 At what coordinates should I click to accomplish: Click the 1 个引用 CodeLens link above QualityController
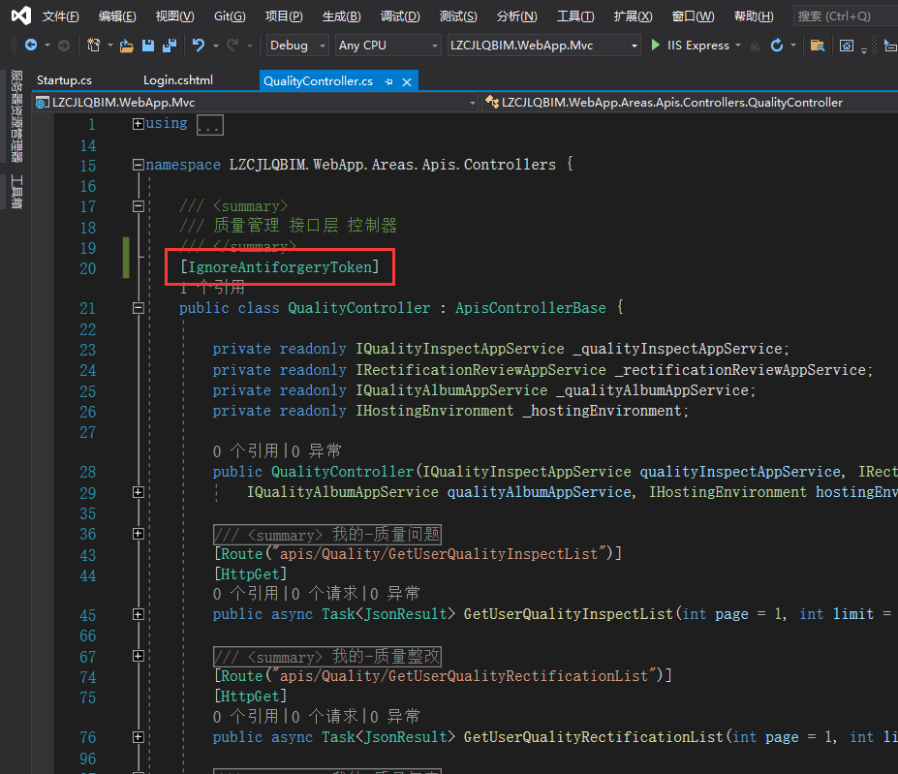click(212, 288)
